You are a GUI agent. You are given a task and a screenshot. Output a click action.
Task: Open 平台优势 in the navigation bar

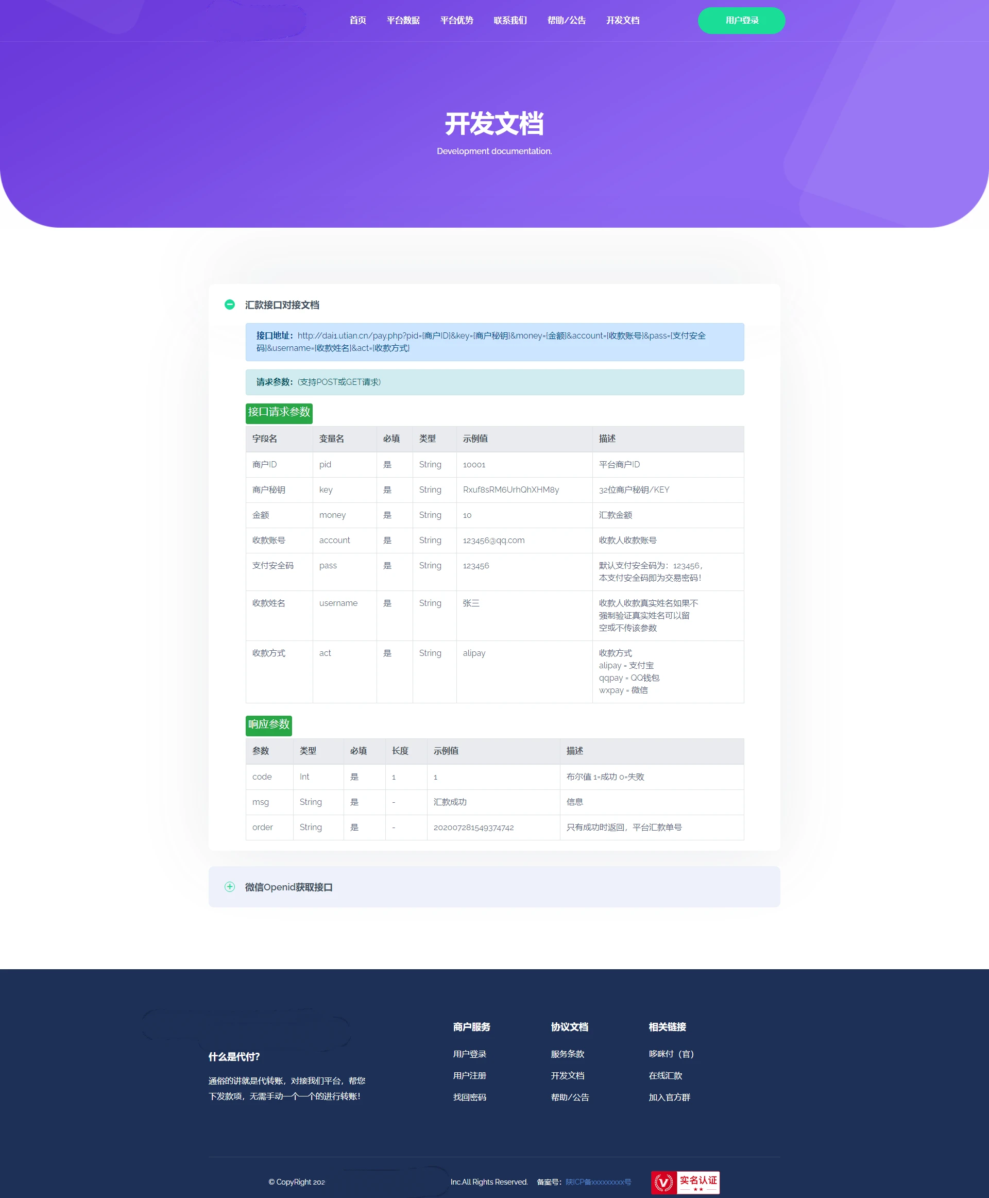pyautogui.click(x=456, y=21)
